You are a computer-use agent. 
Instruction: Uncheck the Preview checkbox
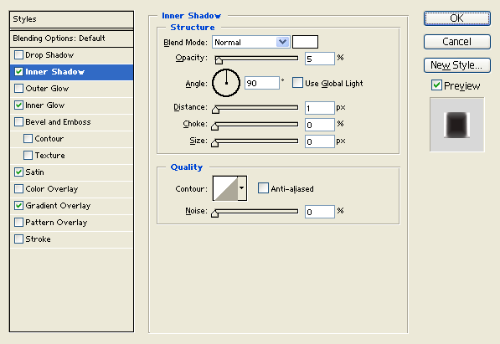click(x=436, y=85)
